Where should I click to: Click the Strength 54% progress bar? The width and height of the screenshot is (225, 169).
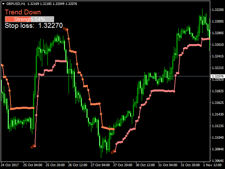(30, 19)
